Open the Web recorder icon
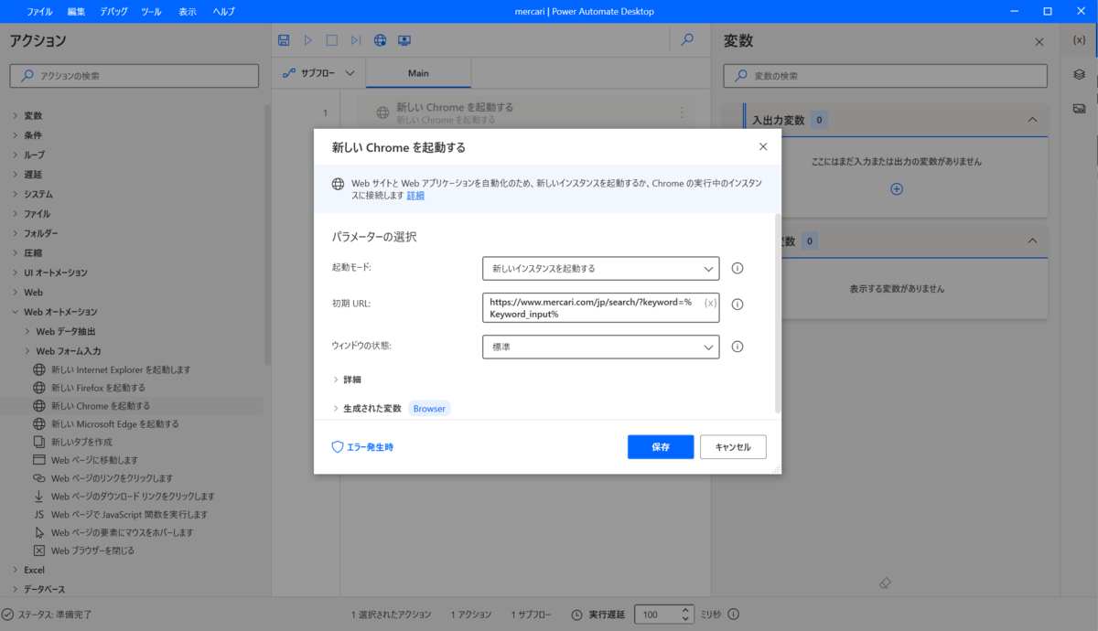Screen dimensions: 1098x631 point(381,40)
